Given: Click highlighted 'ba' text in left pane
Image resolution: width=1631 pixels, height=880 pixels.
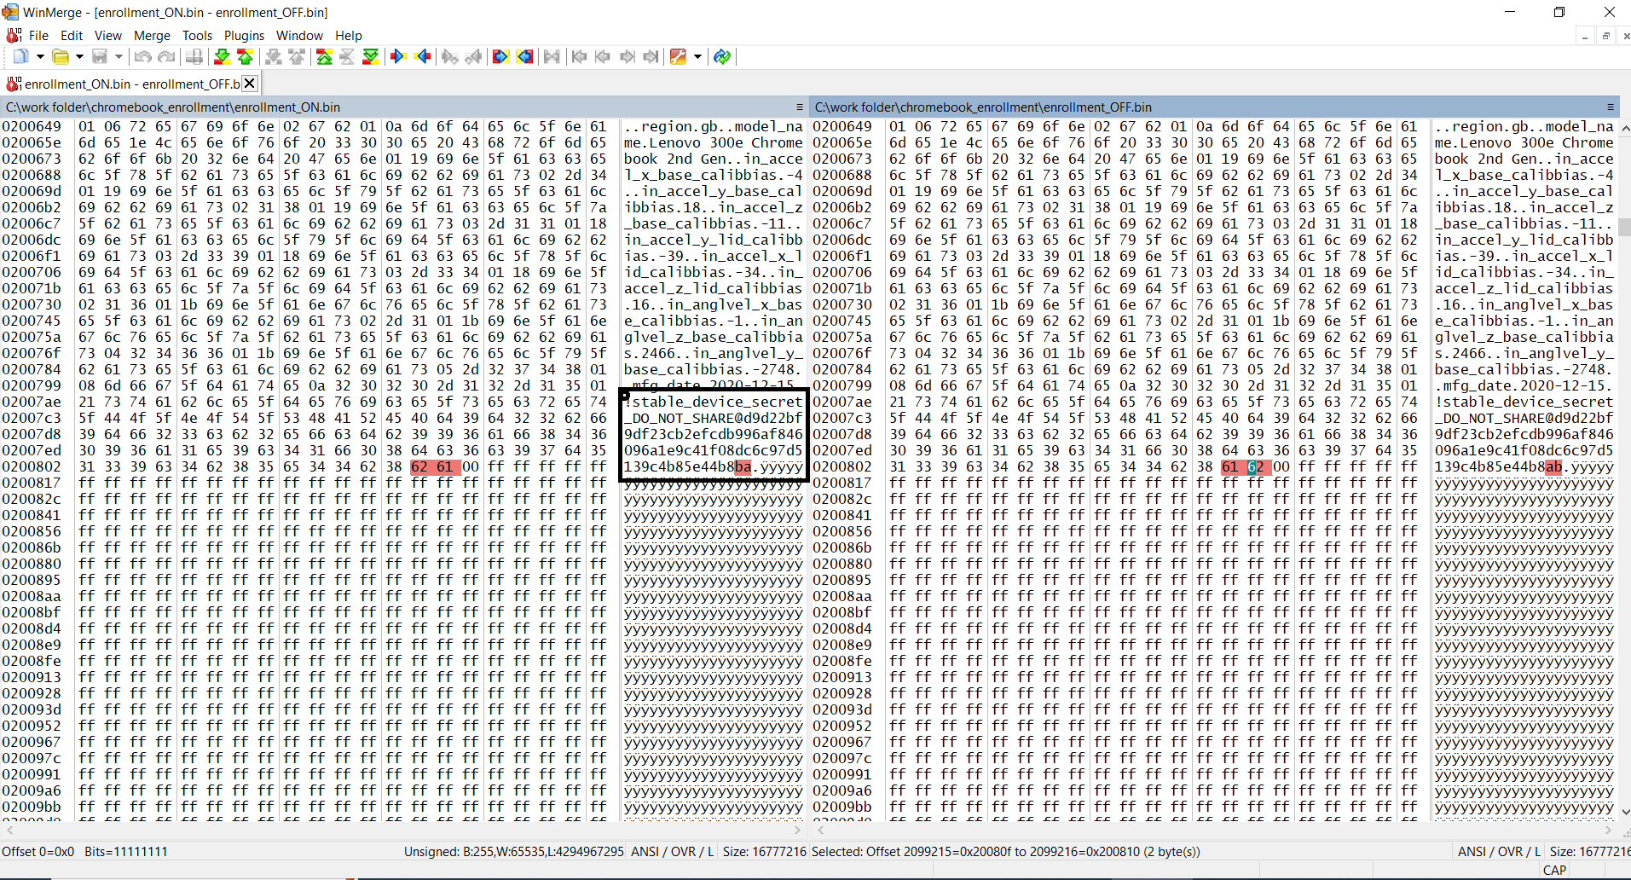Looking at the screenshot, I should pos(743,467).
